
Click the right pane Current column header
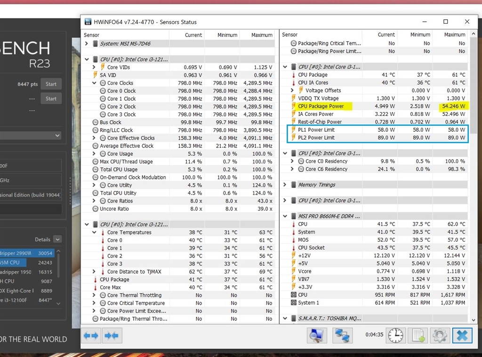[x=386, y=35]
